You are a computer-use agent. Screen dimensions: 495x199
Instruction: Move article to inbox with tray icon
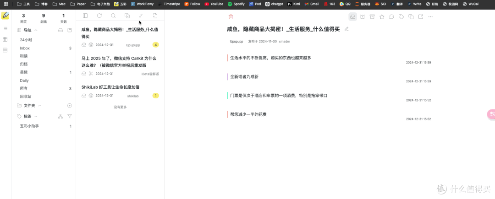pos(352,16)
